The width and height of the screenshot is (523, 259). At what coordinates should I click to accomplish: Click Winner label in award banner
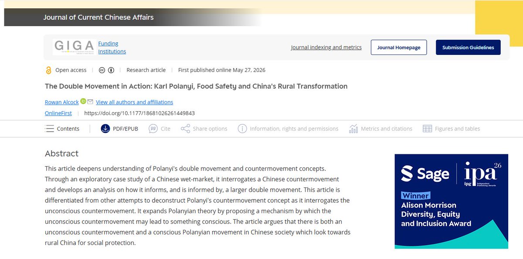[x=416, y=195]
